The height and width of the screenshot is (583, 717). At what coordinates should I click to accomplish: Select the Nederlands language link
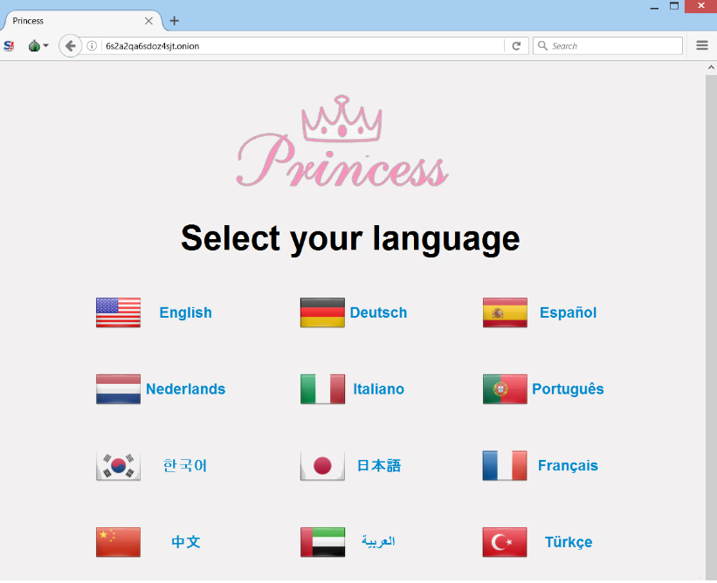[186, 389]
